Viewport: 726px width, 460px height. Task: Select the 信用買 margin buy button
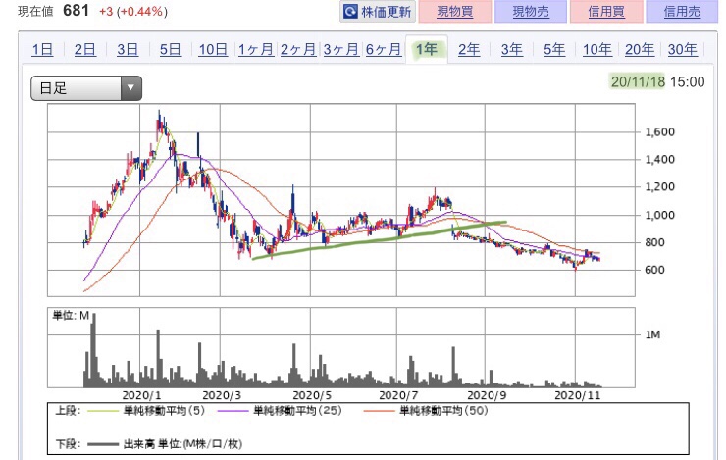tap(606, 11)
